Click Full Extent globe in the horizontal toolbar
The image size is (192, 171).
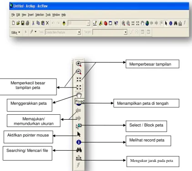point(147,23)
